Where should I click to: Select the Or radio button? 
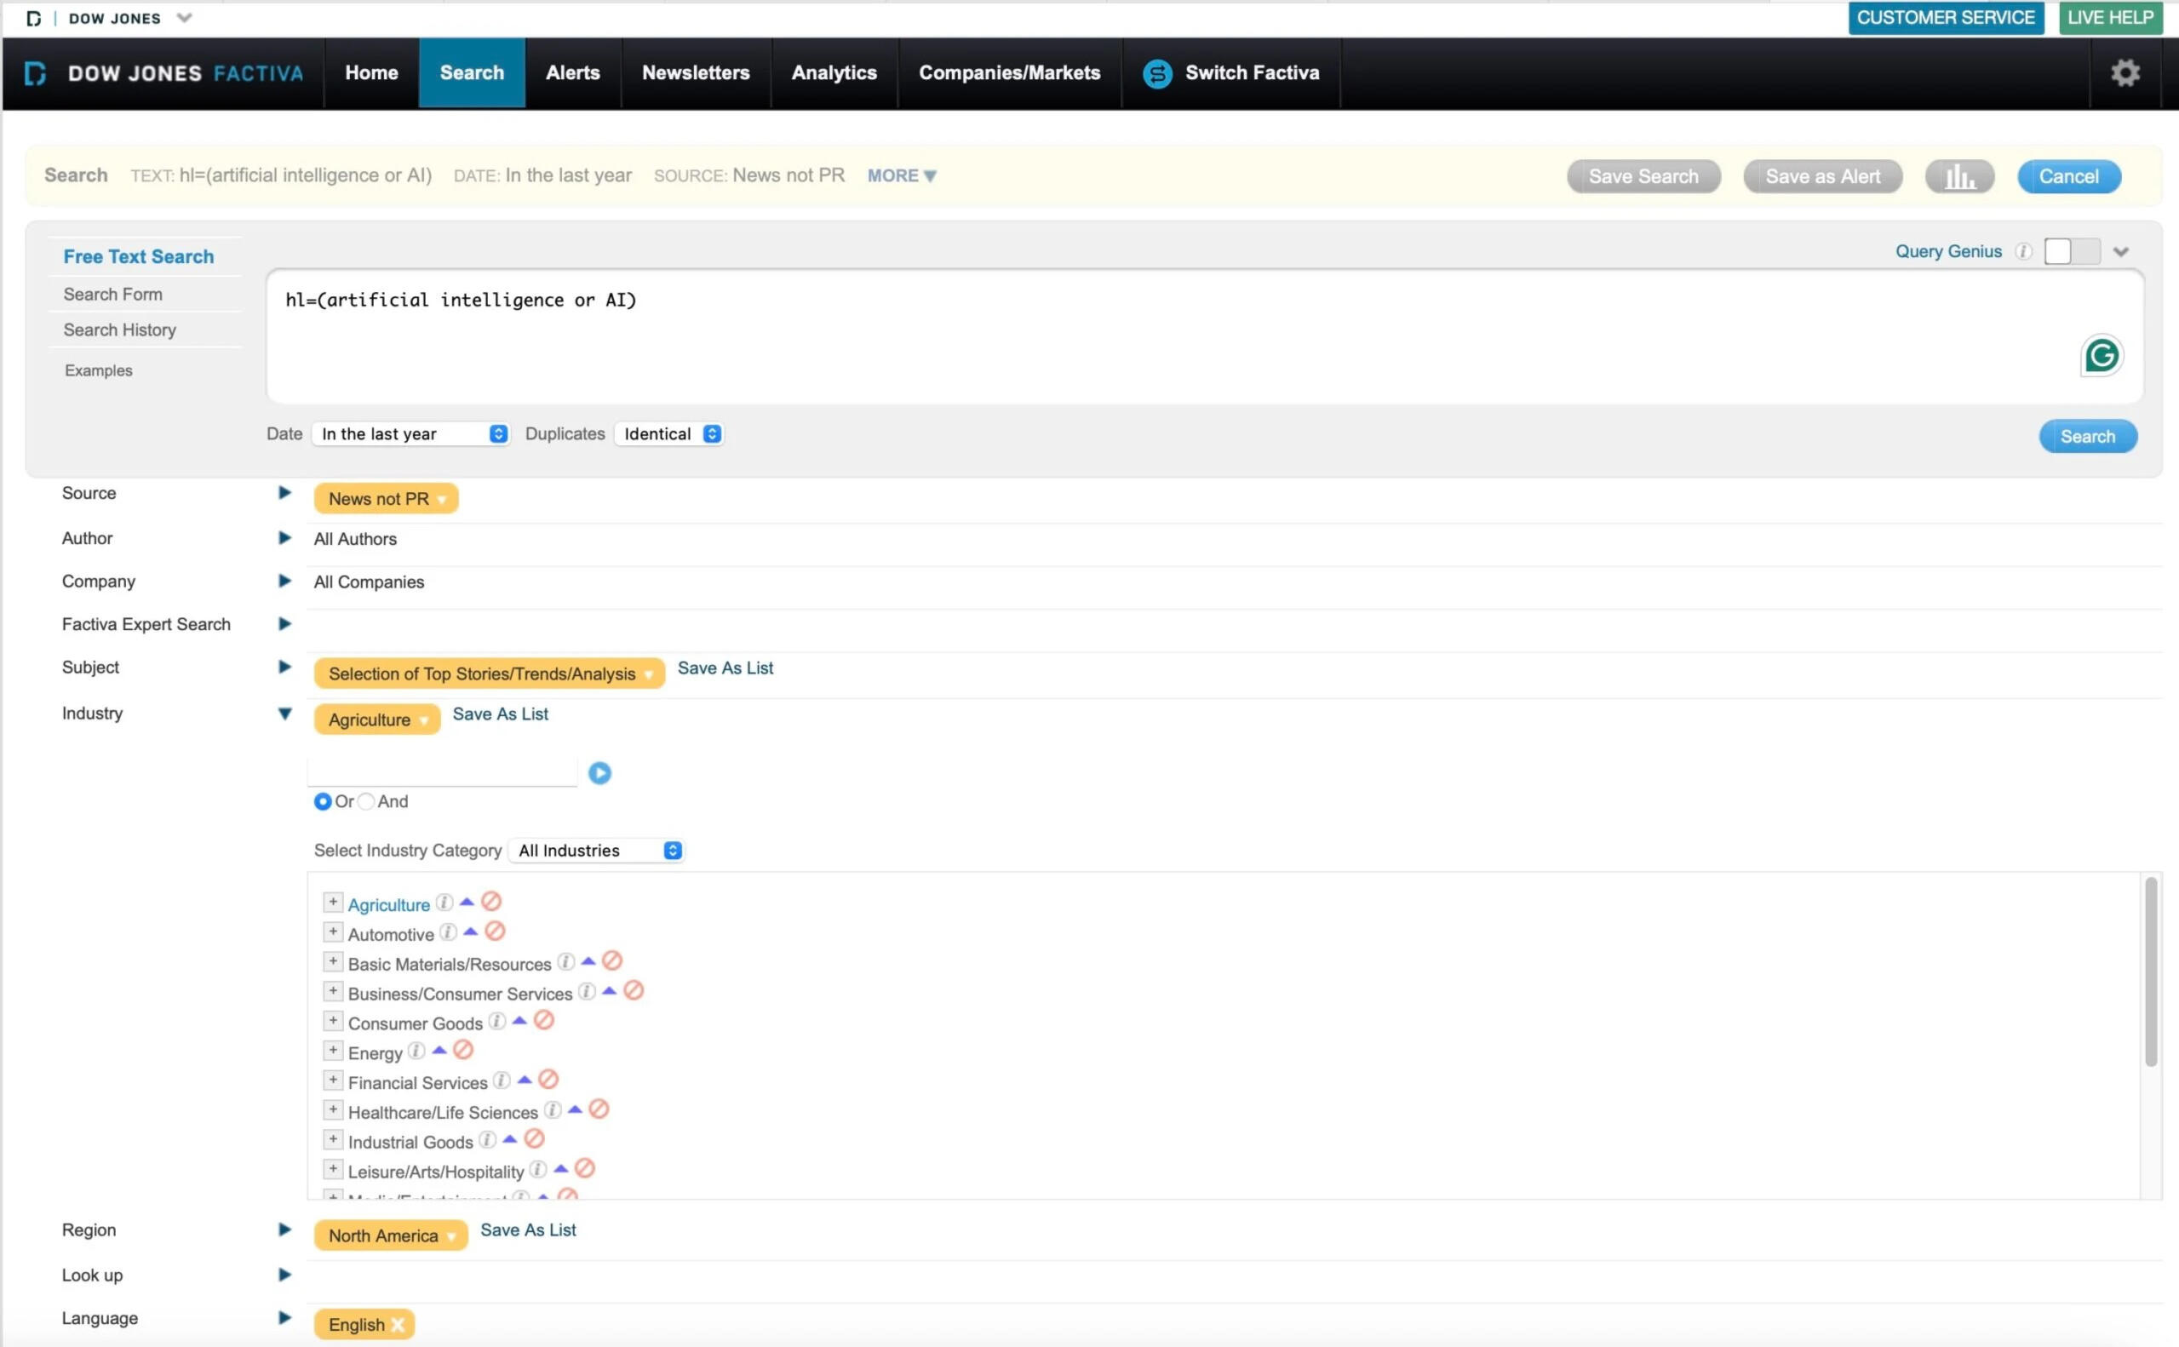[323, 801]
